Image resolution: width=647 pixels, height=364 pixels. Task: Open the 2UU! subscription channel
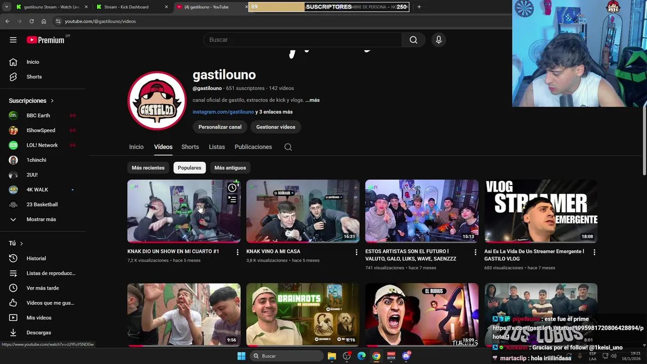pos(32,175)
